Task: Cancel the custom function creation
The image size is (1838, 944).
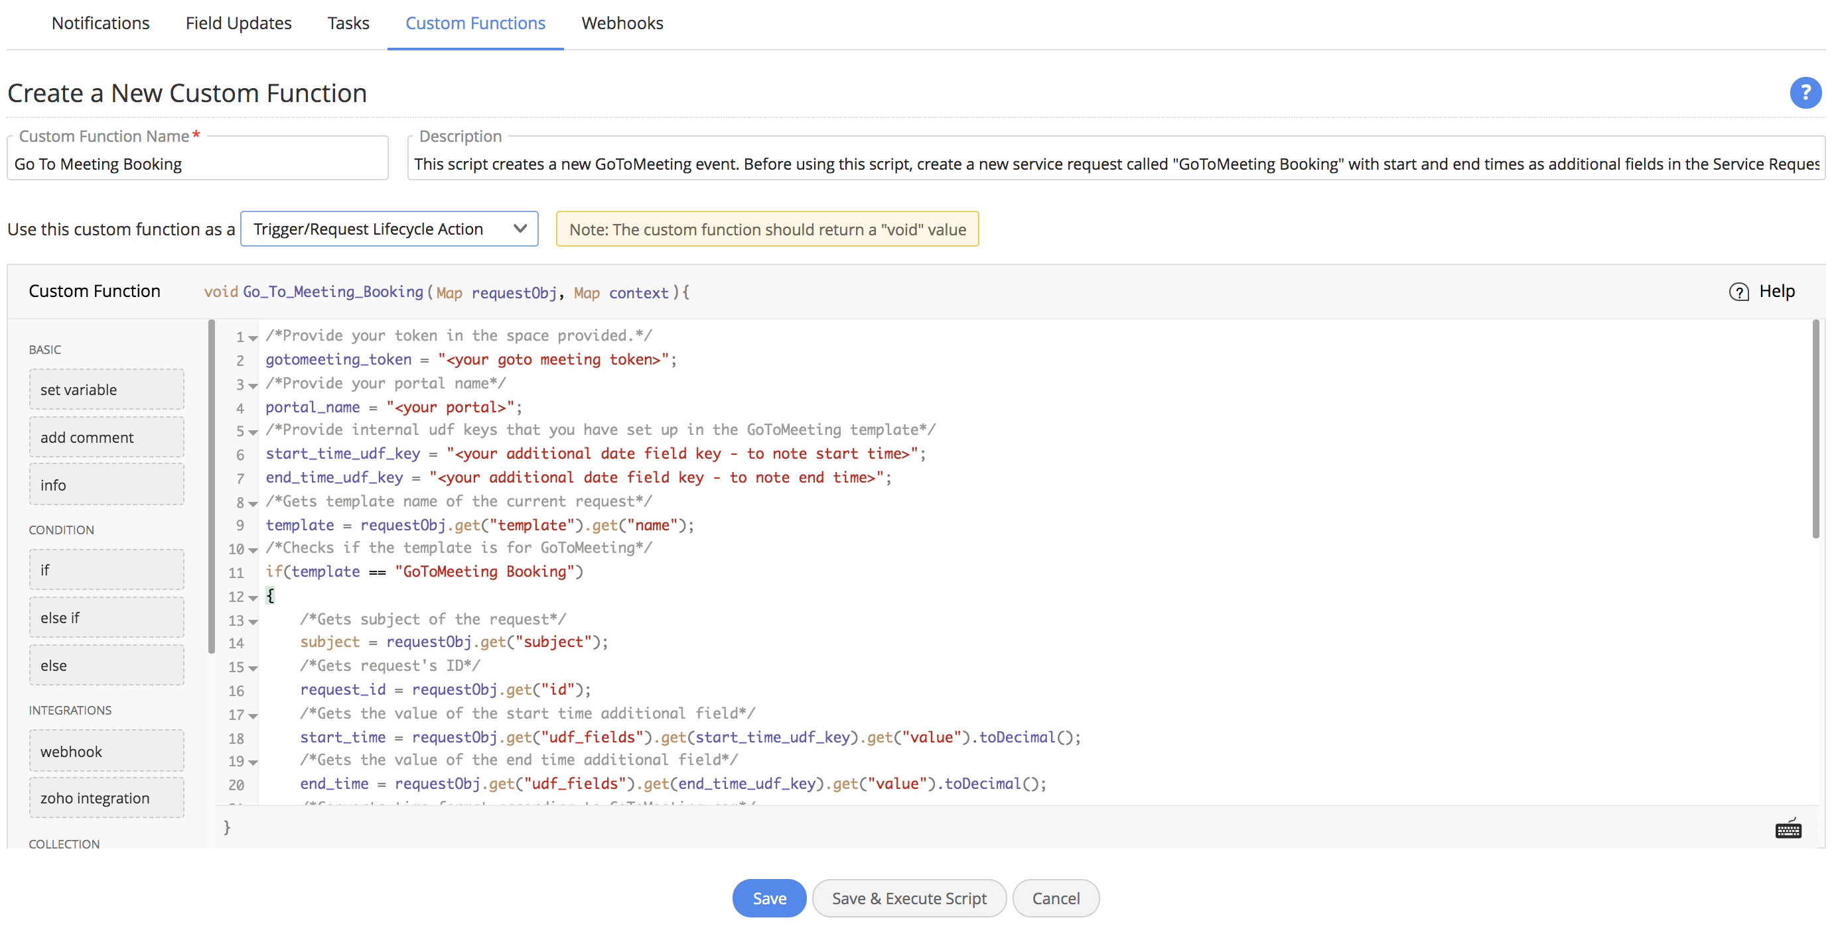Action: click(x=1055, y=898)
